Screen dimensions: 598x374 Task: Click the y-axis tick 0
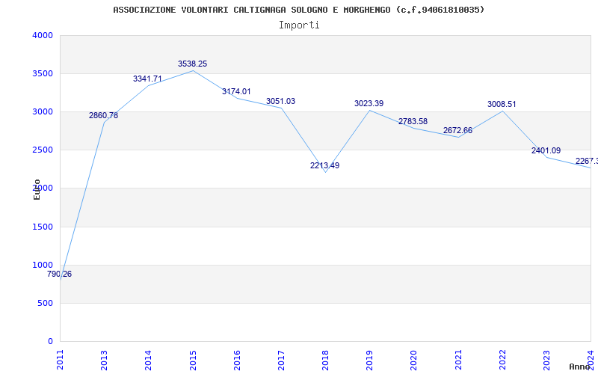pos(50,342)
